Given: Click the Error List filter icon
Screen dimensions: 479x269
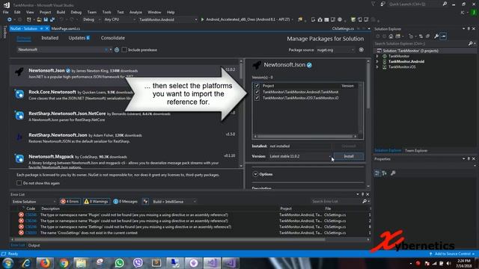Looking at the screenshot, I should click(x=146, y=202).
